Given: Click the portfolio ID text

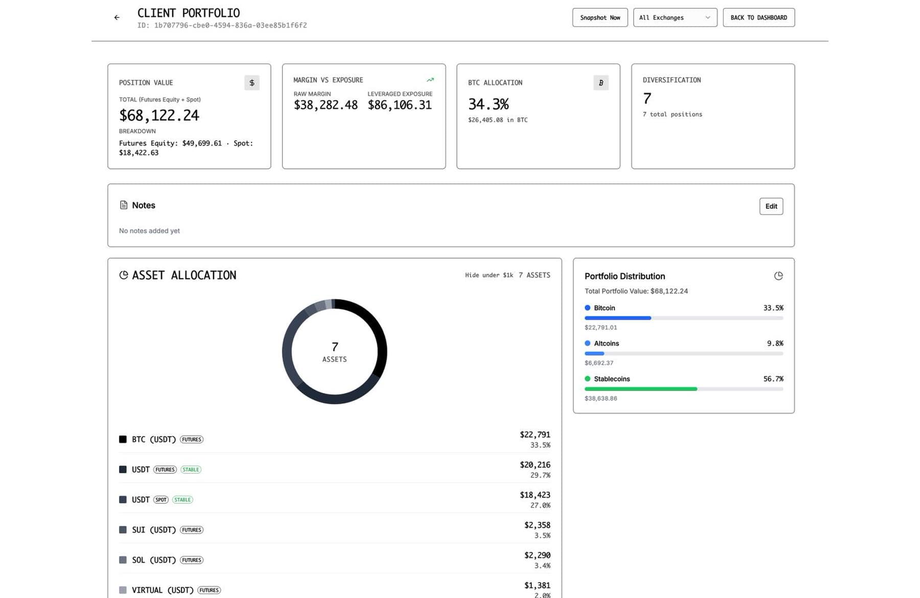Looking at the screenshot, I should click(222, 25).
